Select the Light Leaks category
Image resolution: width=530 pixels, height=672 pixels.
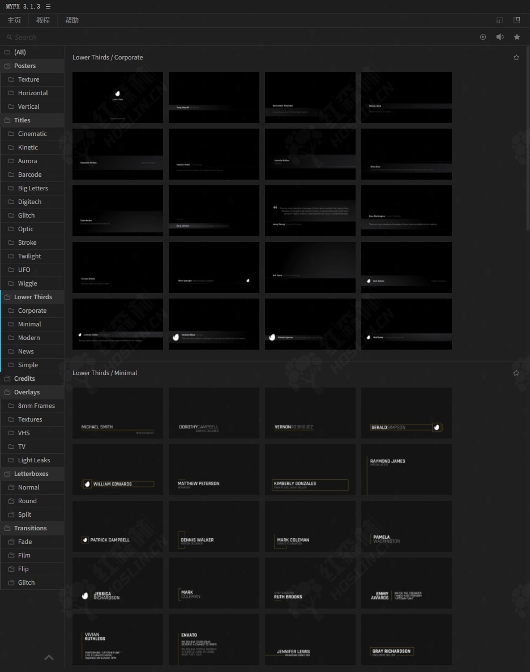coord(32,460)
